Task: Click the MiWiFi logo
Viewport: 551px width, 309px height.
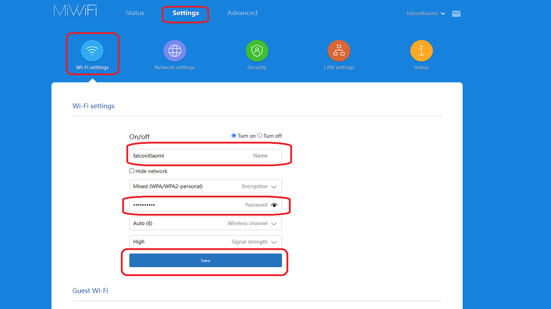Action: (75, 11)
